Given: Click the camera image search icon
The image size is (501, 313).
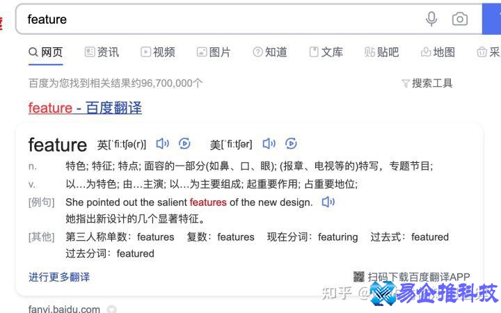Looking at the screenshot, I should point(460,19).
